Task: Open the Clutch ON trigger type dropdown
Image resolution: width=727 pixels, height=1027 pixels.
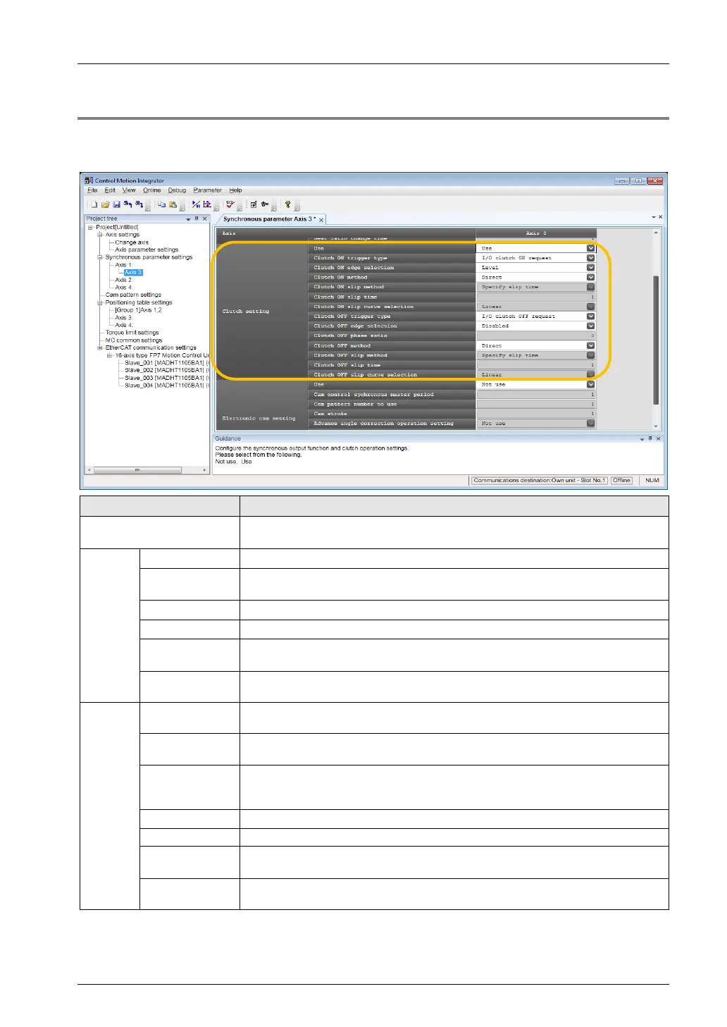Action: click(590, 258)
